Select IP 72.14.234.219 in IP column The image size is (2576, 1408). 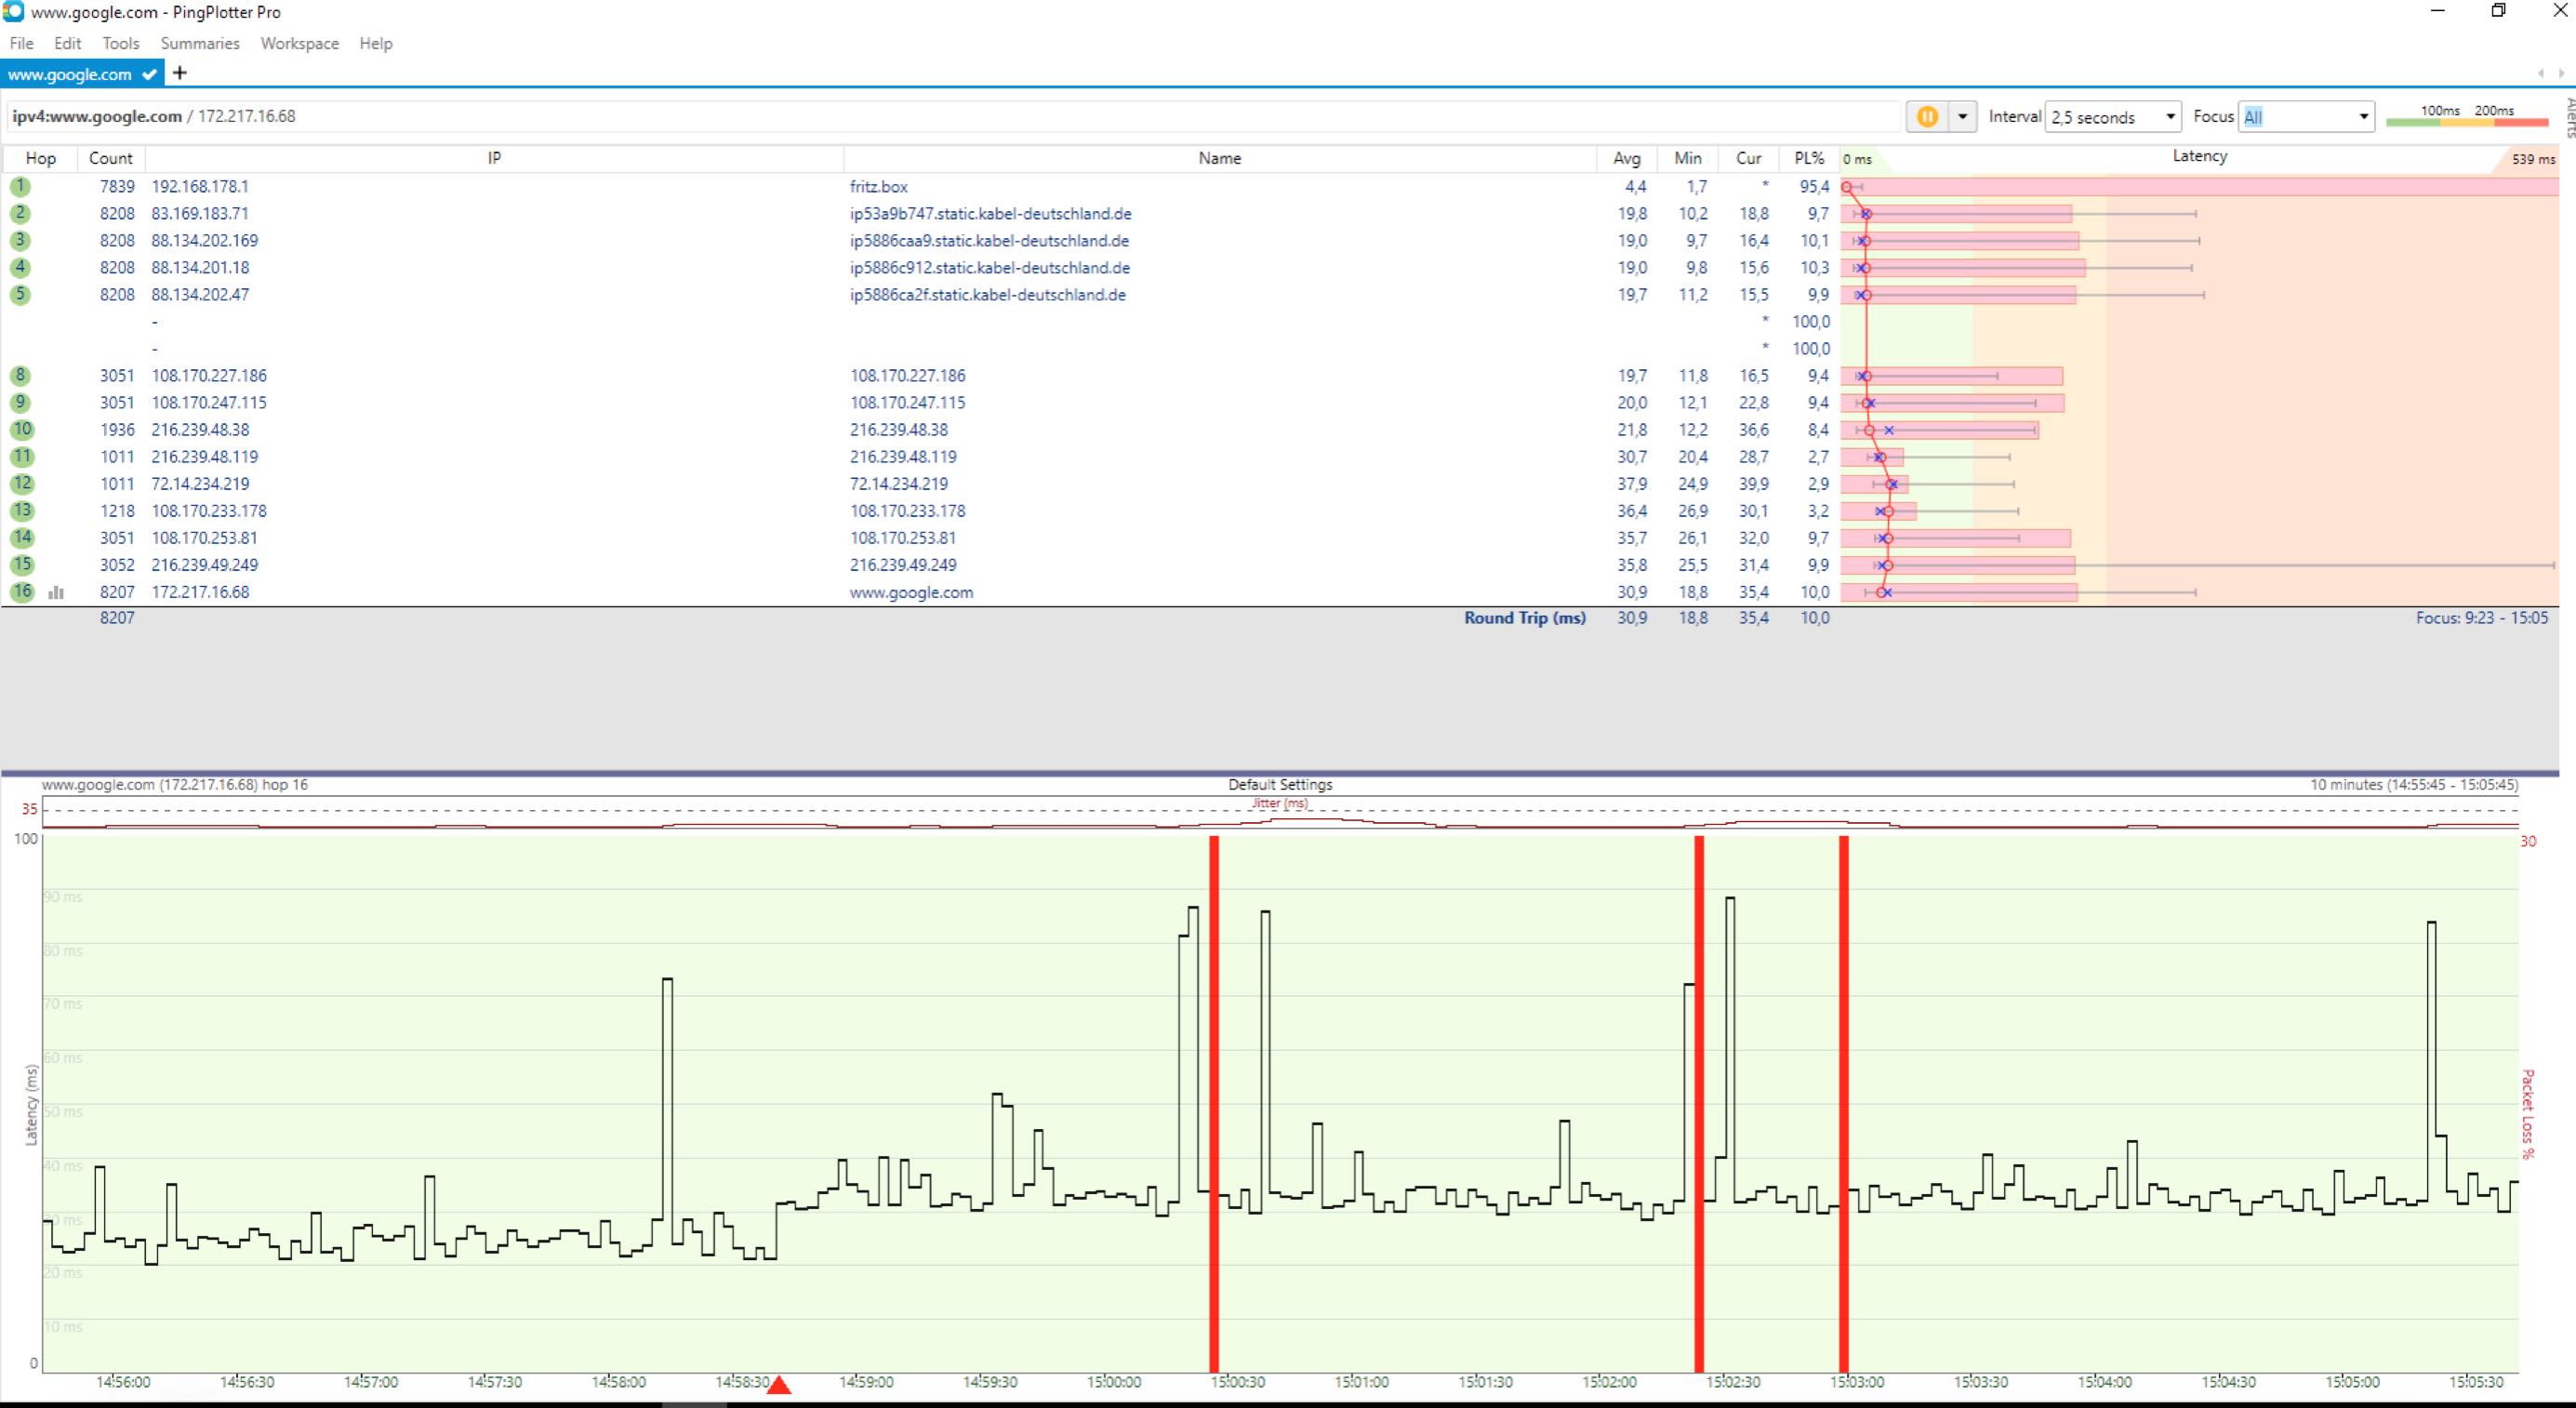coord(200,483)
